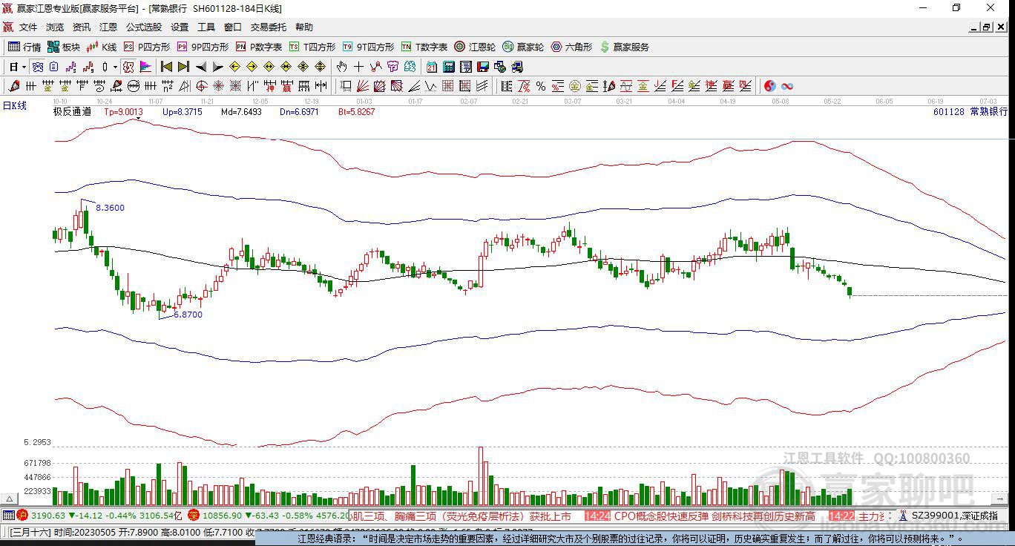Select the 赢 horizontal lines tool
Screen dimensions: 1015x546
(x=286, y=86)
